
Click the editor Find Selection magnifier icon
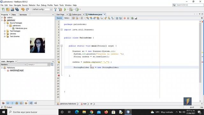[x=88, y=18]
